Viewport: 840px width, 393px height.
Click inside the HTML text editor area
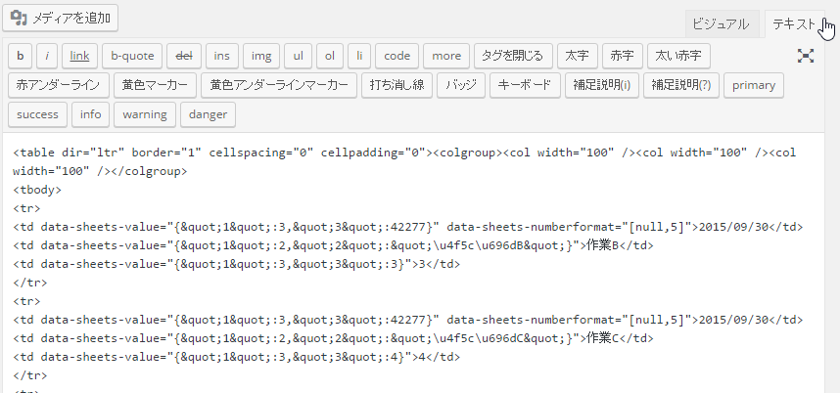pyautogui.click(x=419, y=293)
